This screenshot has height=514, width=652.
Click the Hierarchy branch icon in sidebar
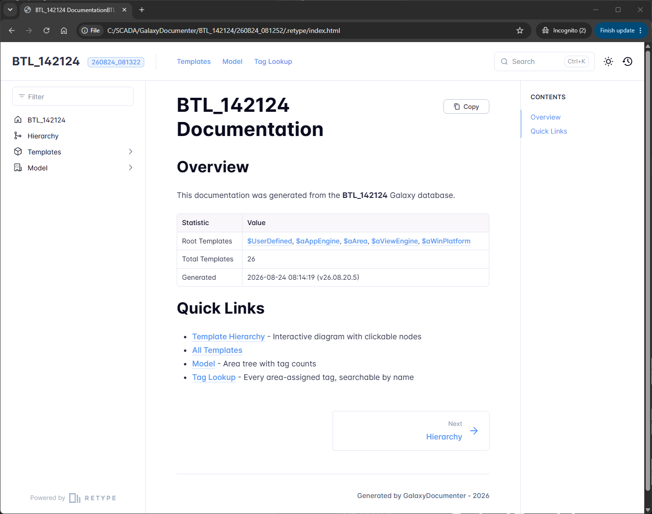(18, 136)
